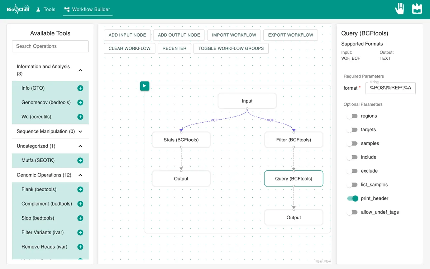Screen dimensions: 430x269
Task: Click TOGGLE WORKFLOW GROUPS button
Action: [x=231, y=48]
